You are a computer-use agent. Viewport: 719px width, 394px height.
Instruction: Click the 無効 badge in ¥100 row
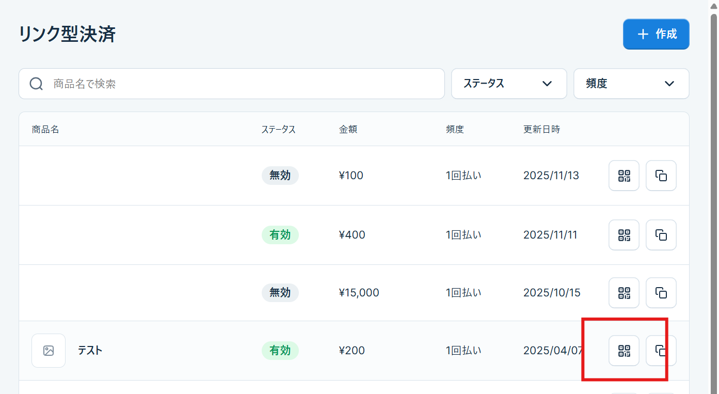280,176
